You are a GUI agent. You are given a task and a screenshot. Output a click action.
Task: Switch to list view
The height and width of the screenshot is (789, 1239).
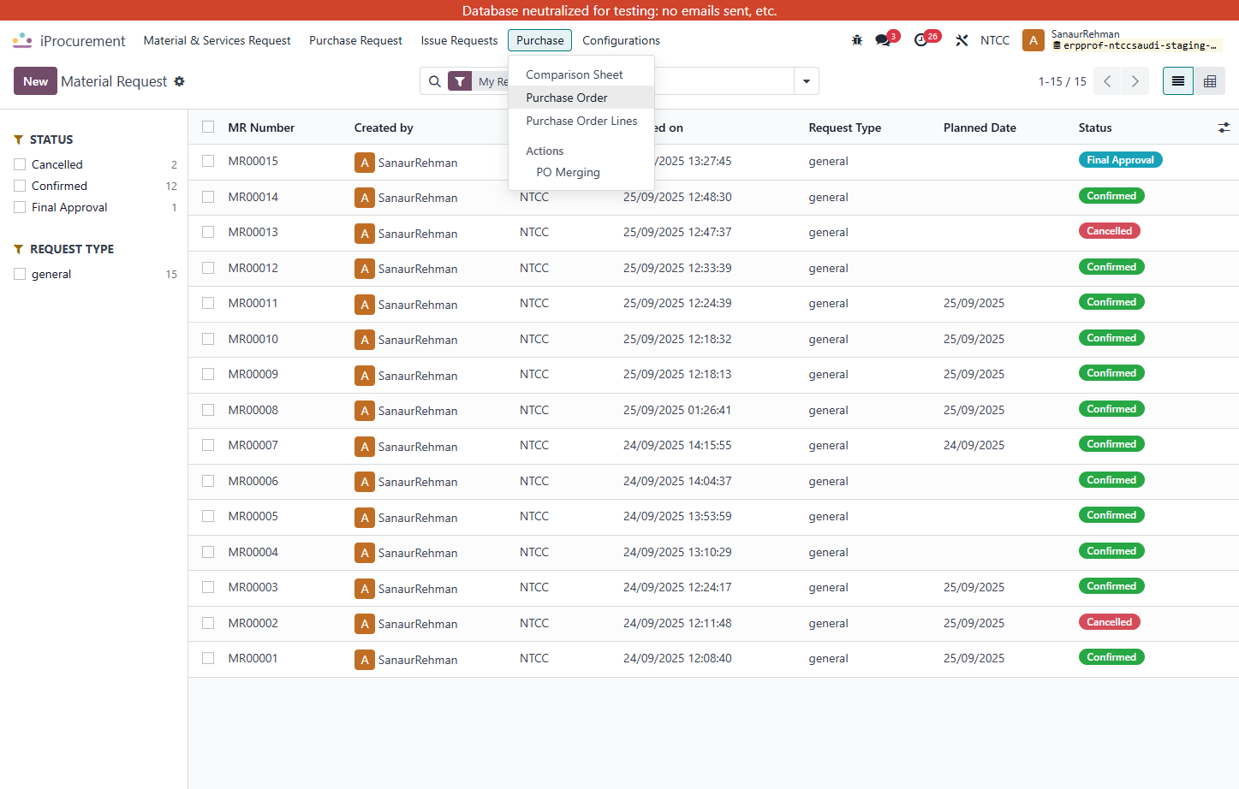click(1178, 81)
